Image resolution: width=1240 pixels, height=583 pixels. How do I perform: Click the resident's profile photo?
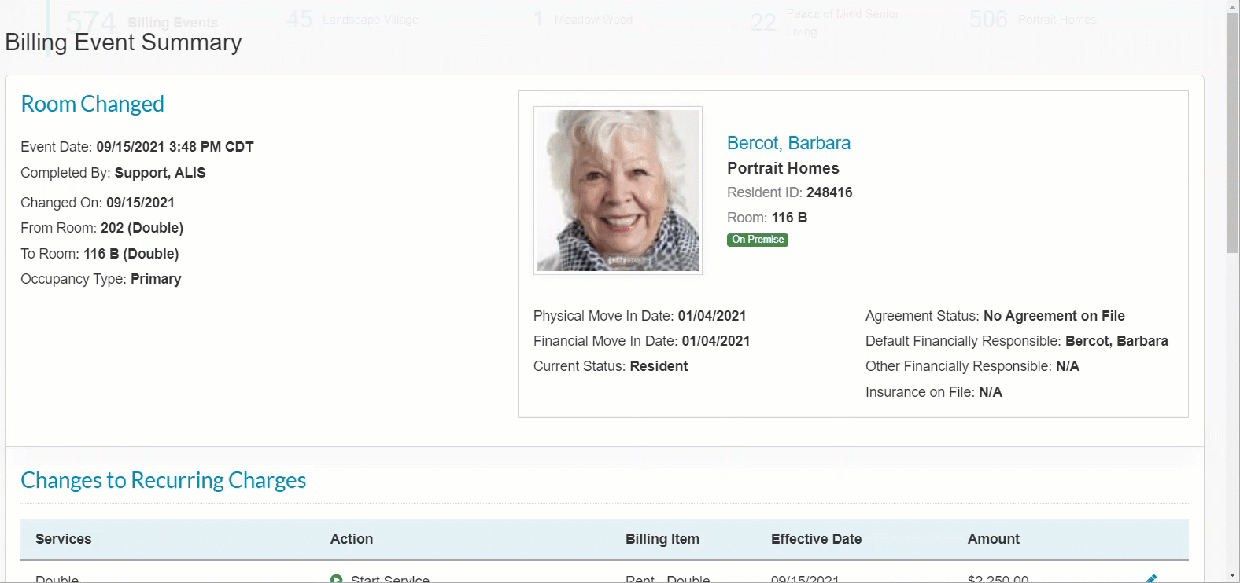click(x=618, y=191)
